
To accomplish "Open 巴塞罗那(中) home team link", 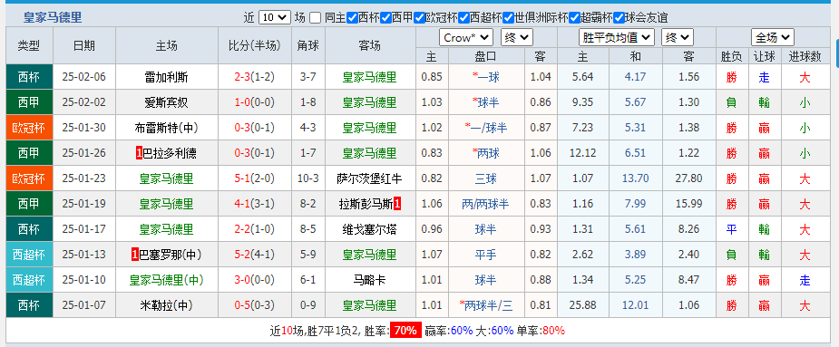I will click(171, 255).
